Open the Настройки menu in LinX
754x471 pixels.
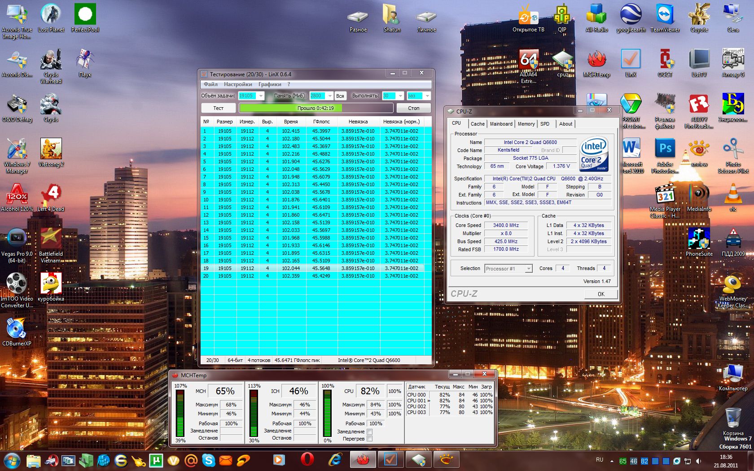pyautogui.click(x=238, y=84)
